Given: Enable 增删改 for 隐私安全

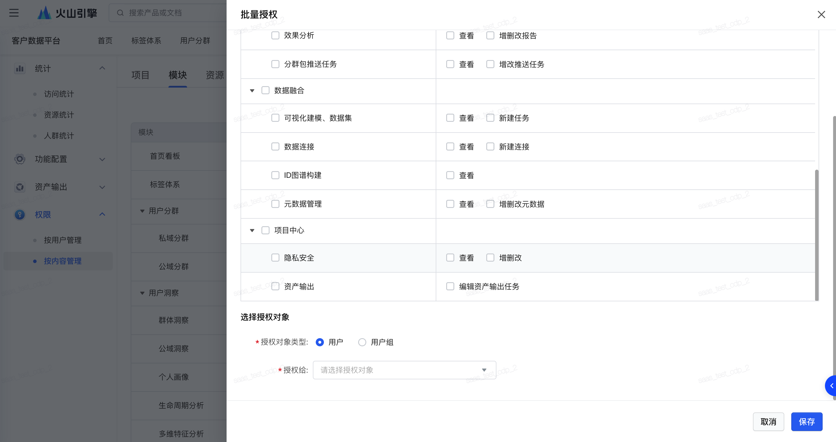Looking at the screenshot, I should (x=490, y=258).
